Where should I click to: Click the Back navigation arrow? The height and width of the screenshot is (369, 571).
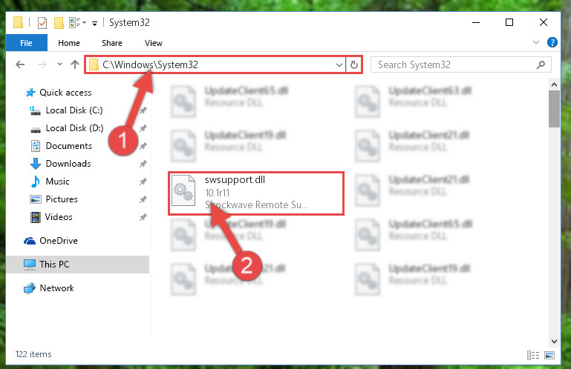coord(20,64)
